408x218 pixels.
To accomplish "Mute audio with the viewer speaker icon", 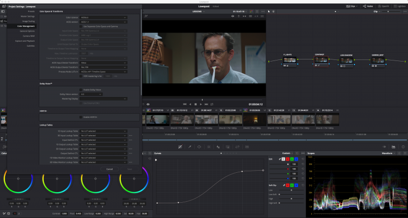I will tap(148, 104).
